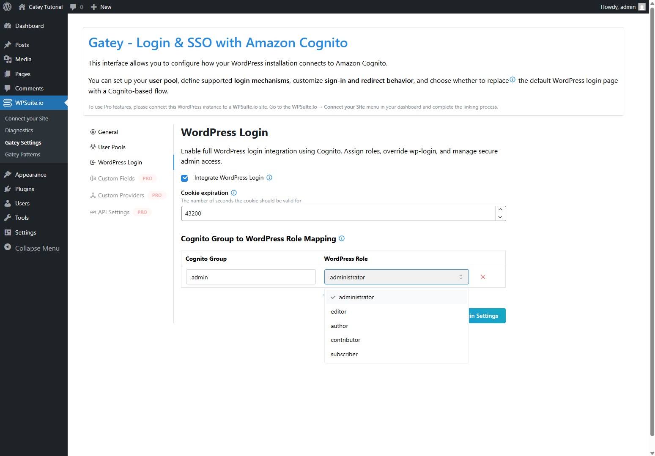Decrease cookie expiration with down stepper arrow
The height and width of the screenshot is (456, 655).
pyautogui.click(x=500, y=217)
